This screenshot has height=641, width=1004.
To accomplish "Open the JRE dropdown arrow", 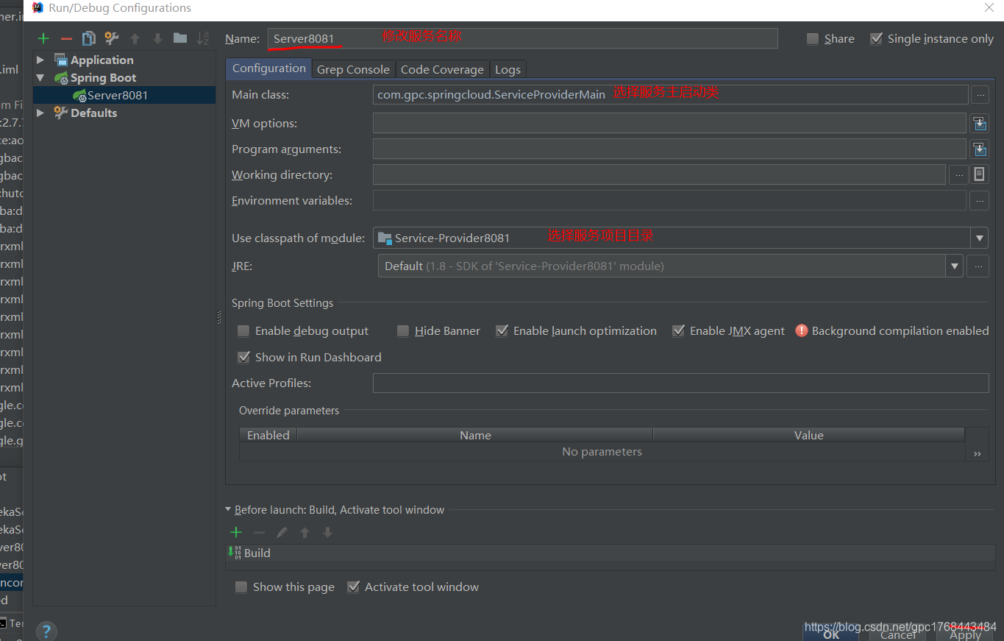I will pyautogui.click(x=954, y=266).
